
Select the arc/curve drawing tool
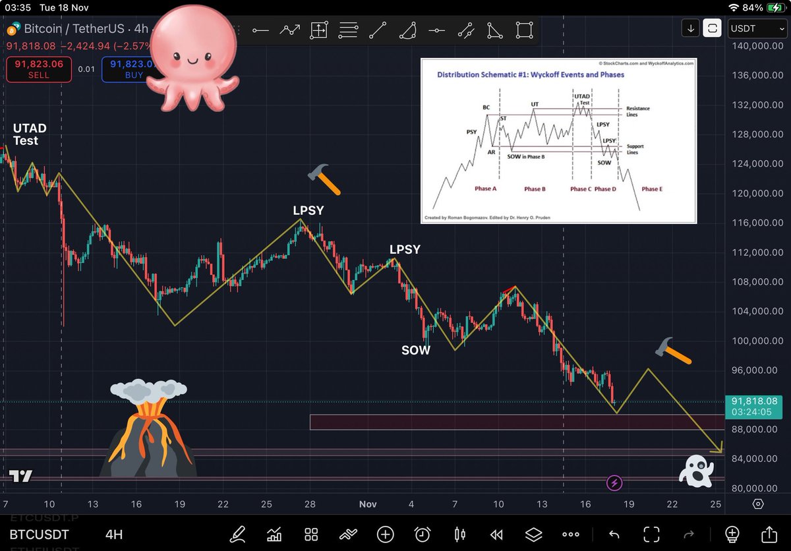pyautogui.click(x=408, y=30)
